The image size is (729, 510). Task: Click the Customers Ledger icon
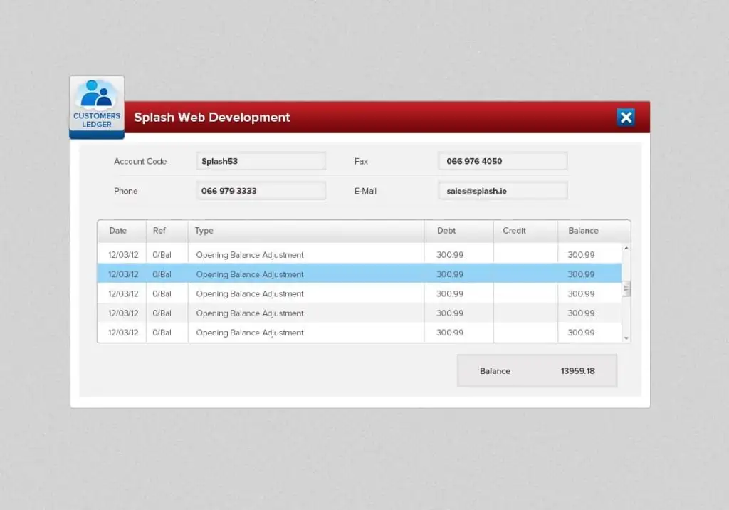97,107
